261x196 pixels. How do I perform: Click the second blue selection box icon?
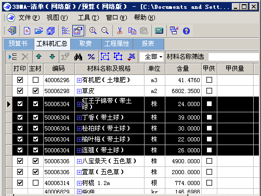coord(118,57)
